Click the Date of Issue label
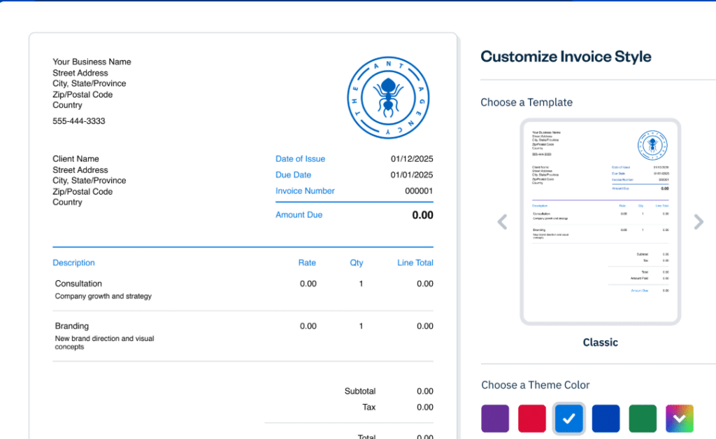716x439 pixels. point(300,159)
